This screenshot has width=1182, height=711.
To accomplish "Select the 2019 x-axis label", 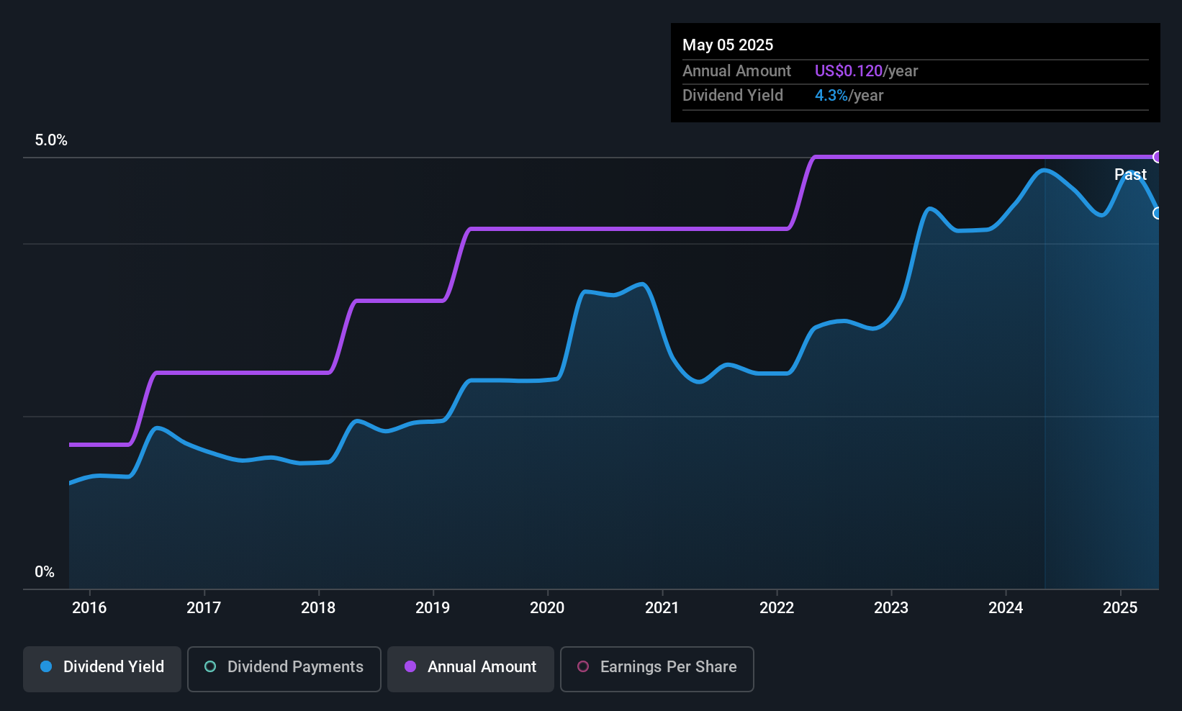I will 433,607.
